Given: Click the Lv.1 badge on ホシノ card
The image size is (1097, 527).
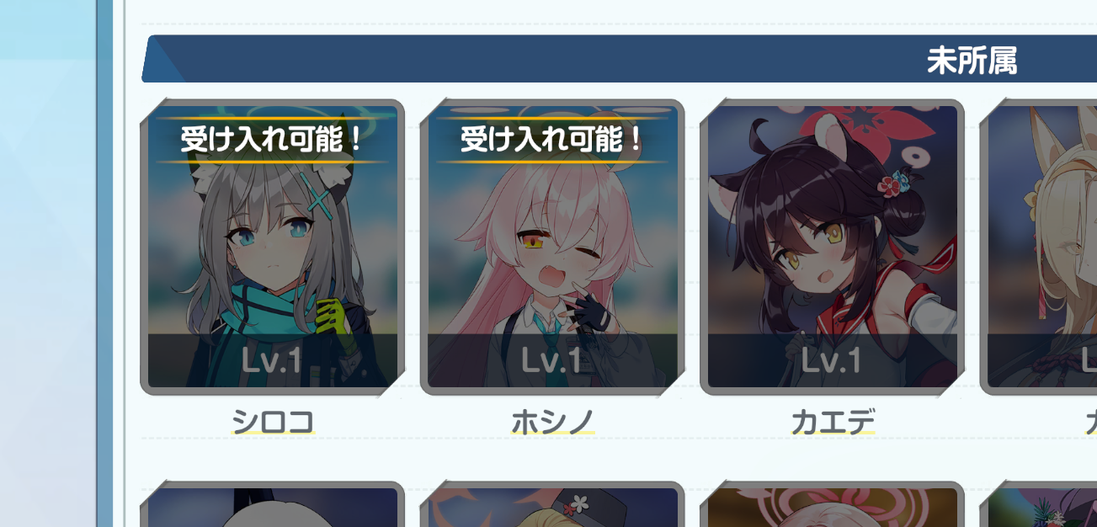Looking at the screenshot, I should (x=552, y=360).
